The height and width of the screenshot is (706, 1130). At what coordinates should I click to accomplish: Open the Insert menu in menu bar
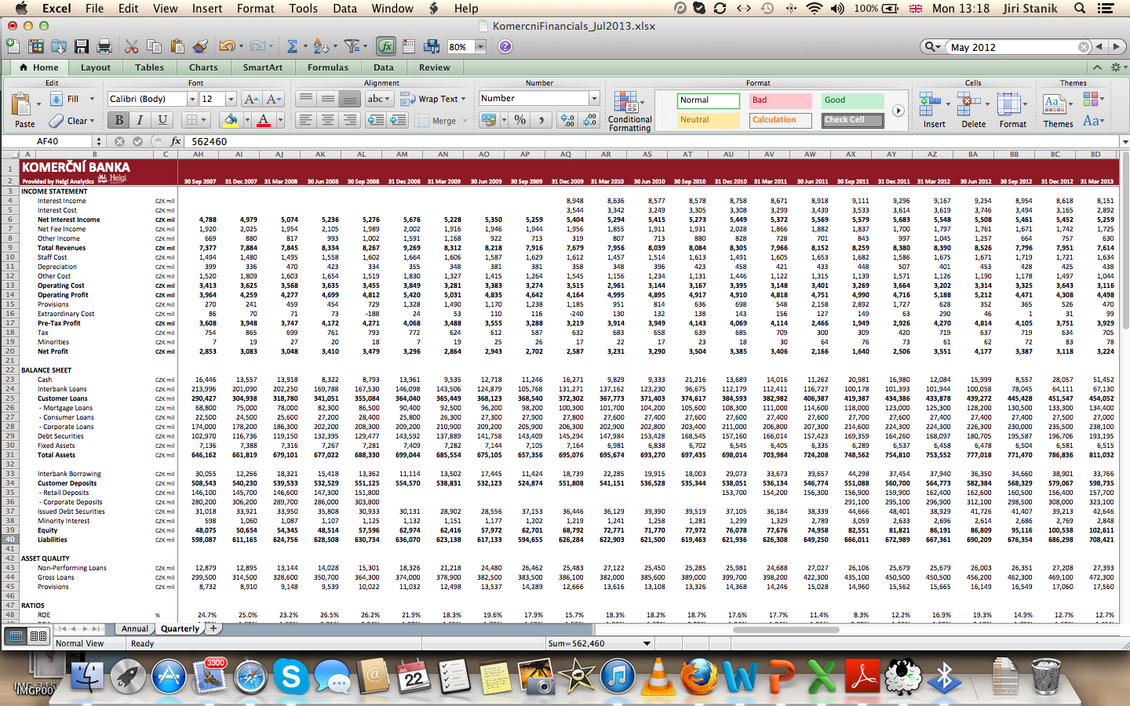click(207, 9)
